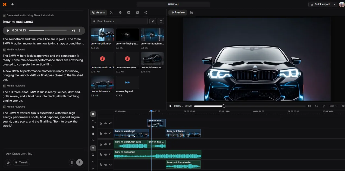Play the video preview
This screenshot has height=171, width=345.
pyautogui.click(x=170, y=106)
